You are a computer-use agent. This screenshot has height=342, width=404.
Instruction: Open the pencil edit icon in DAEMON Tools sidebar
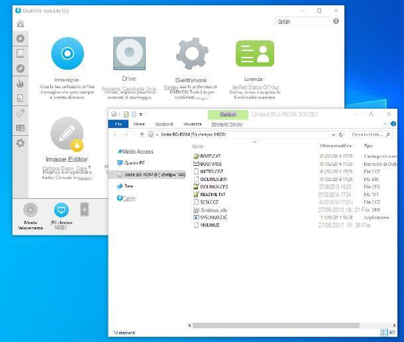tap(21, 69)
